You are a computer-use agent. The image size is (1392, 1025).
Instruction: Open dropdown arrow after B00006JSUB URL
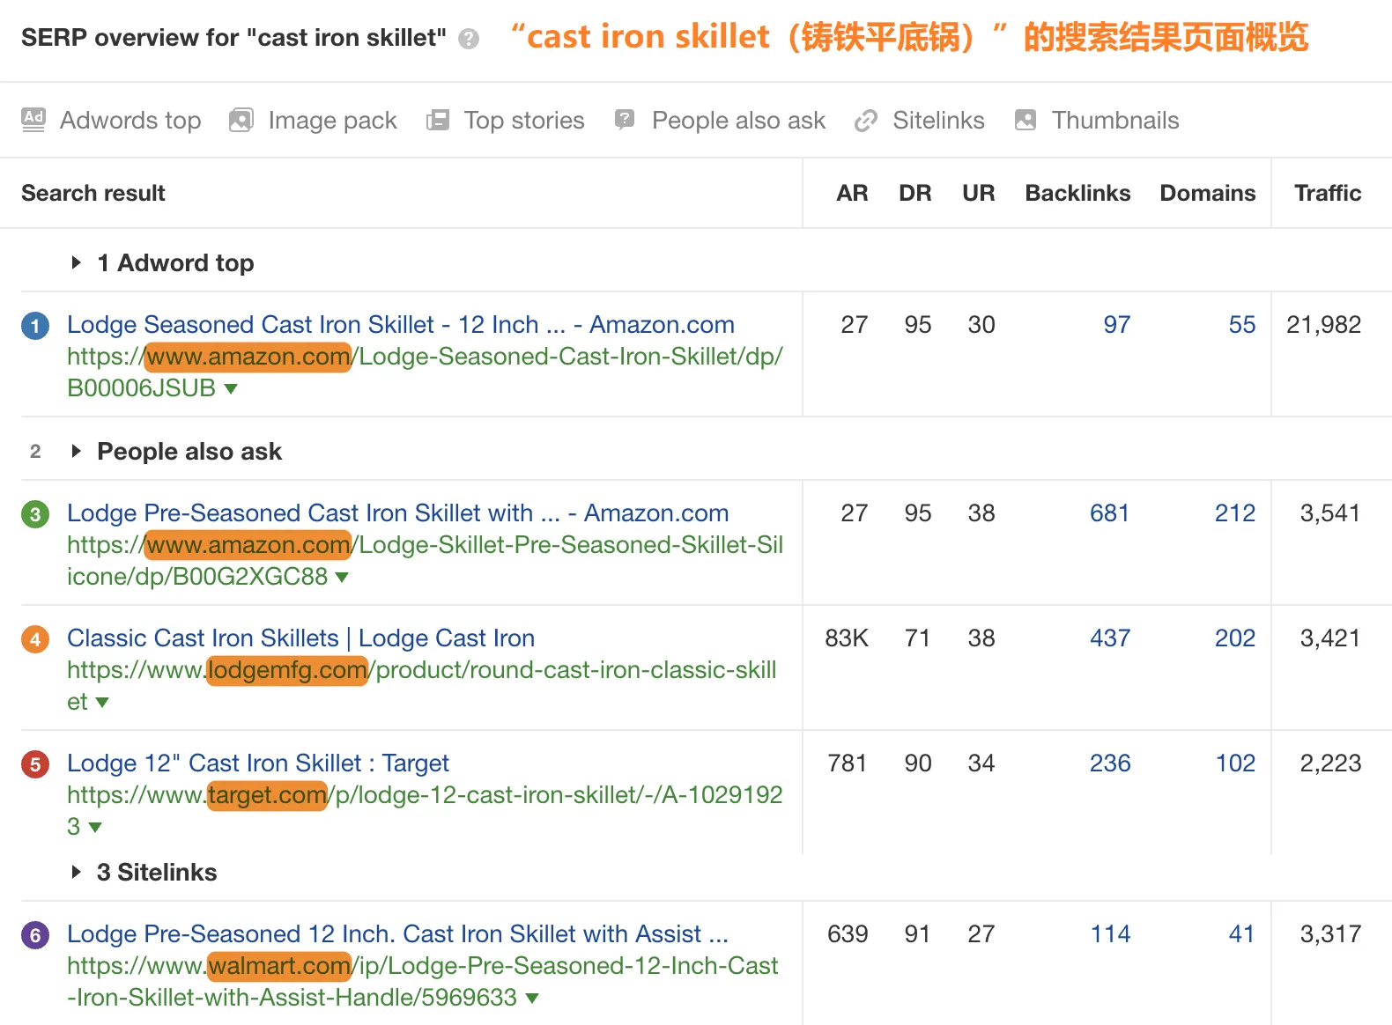click(x=231, y=388)
